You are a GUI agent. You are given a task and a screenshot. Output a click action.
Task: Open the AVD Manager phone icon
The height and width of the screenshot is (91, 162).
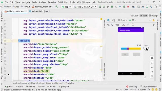coord(147,7)
